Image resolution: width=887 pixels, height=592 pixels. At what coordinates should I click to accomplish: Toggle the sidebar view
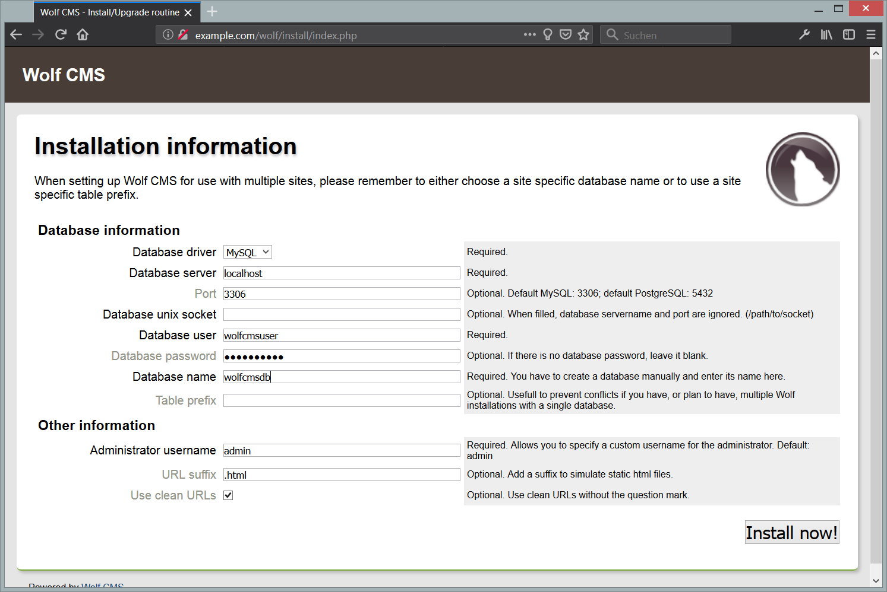coord(849,34)
